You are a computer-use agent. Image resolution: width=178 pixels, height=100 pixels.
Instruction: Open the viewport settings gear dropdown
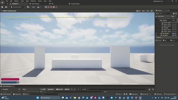[x=152, y=11]
